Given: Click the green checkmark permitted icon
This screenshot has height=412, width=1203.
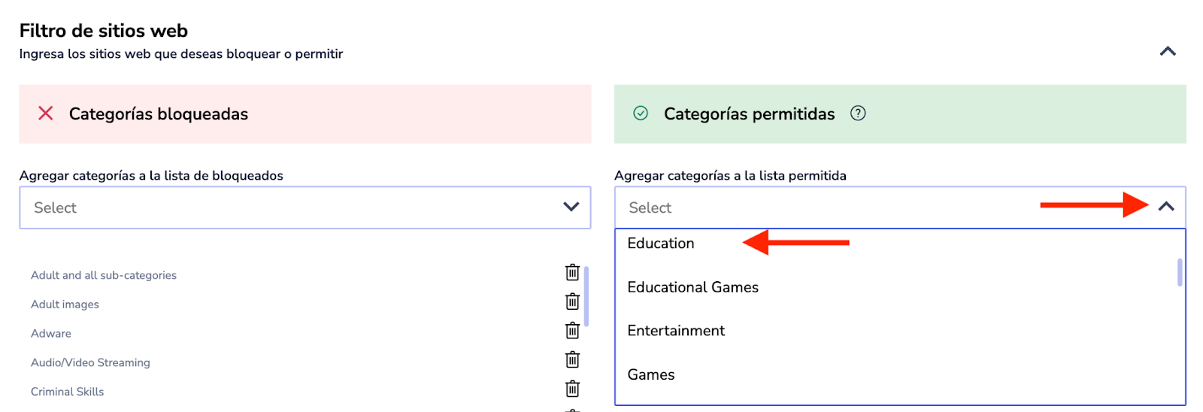Looking at the screenshot, I should coord(641,114).
